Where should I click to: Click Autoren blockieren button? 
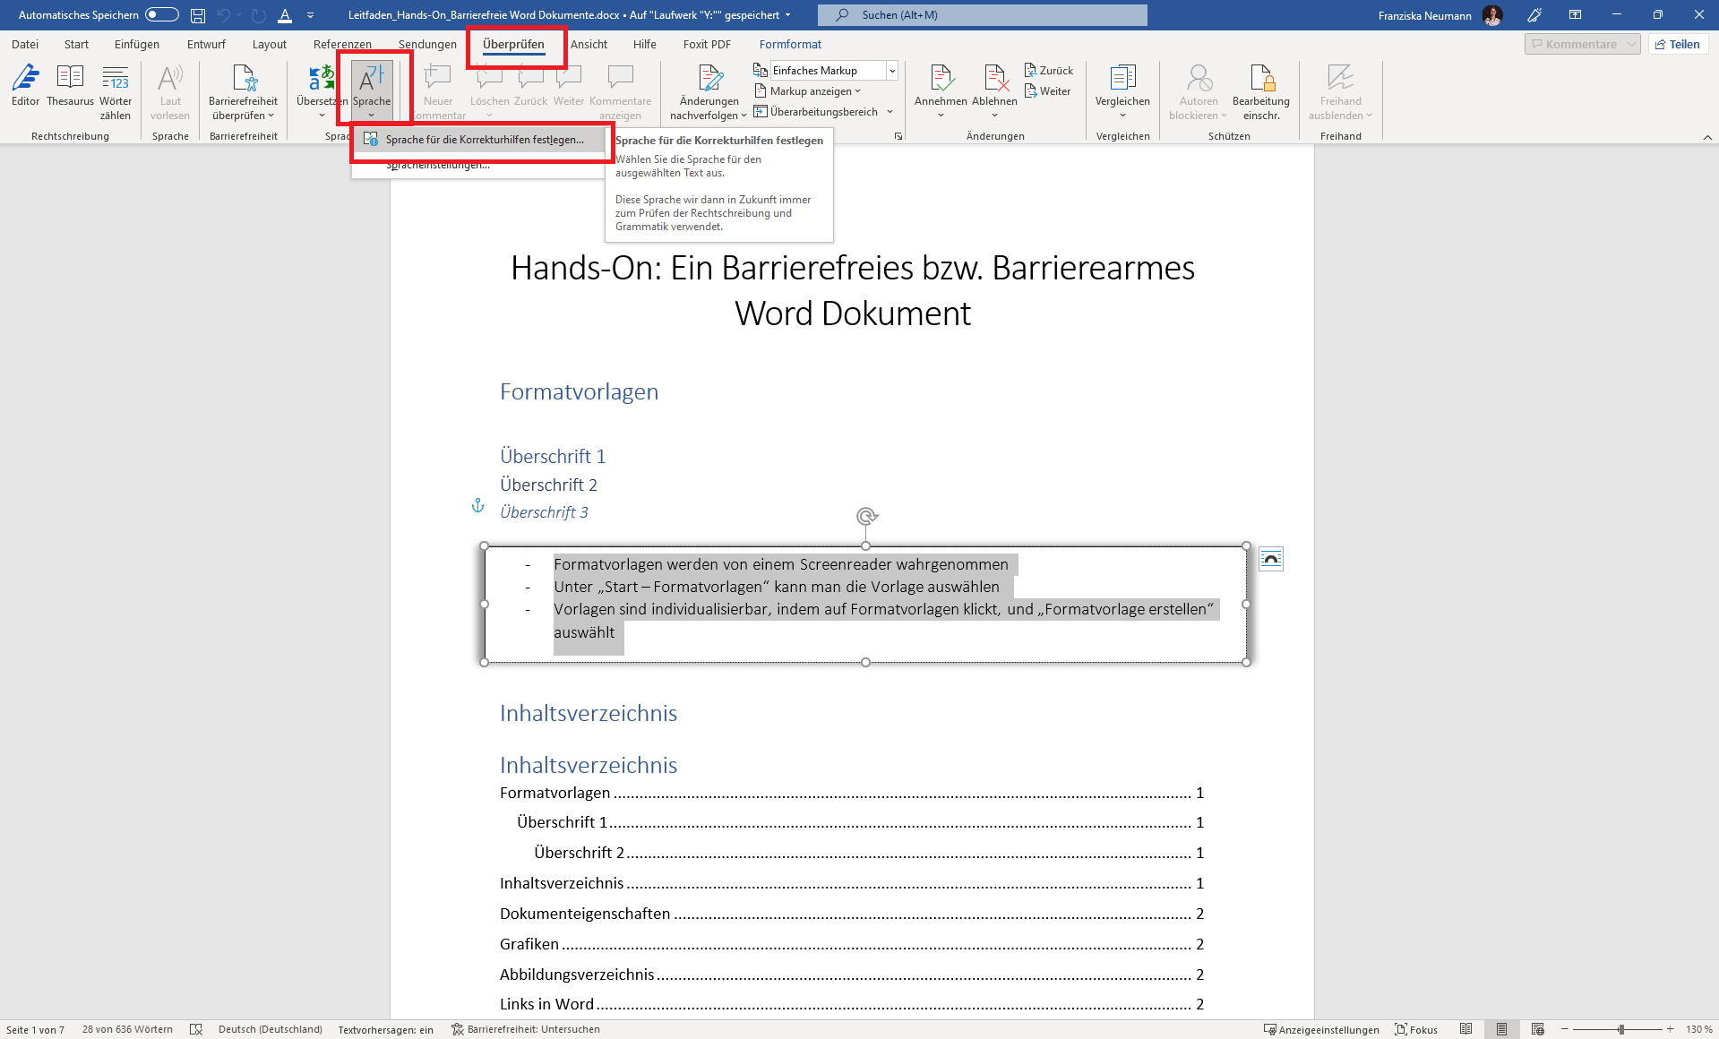pos(1199,91)
